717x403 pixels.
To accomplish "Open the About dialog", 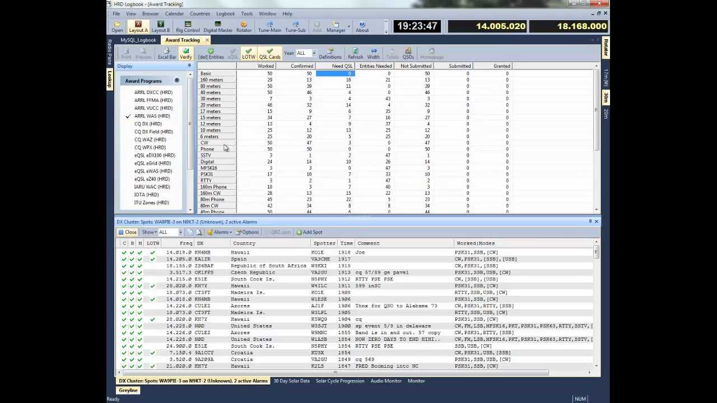I will coord(362,27).
